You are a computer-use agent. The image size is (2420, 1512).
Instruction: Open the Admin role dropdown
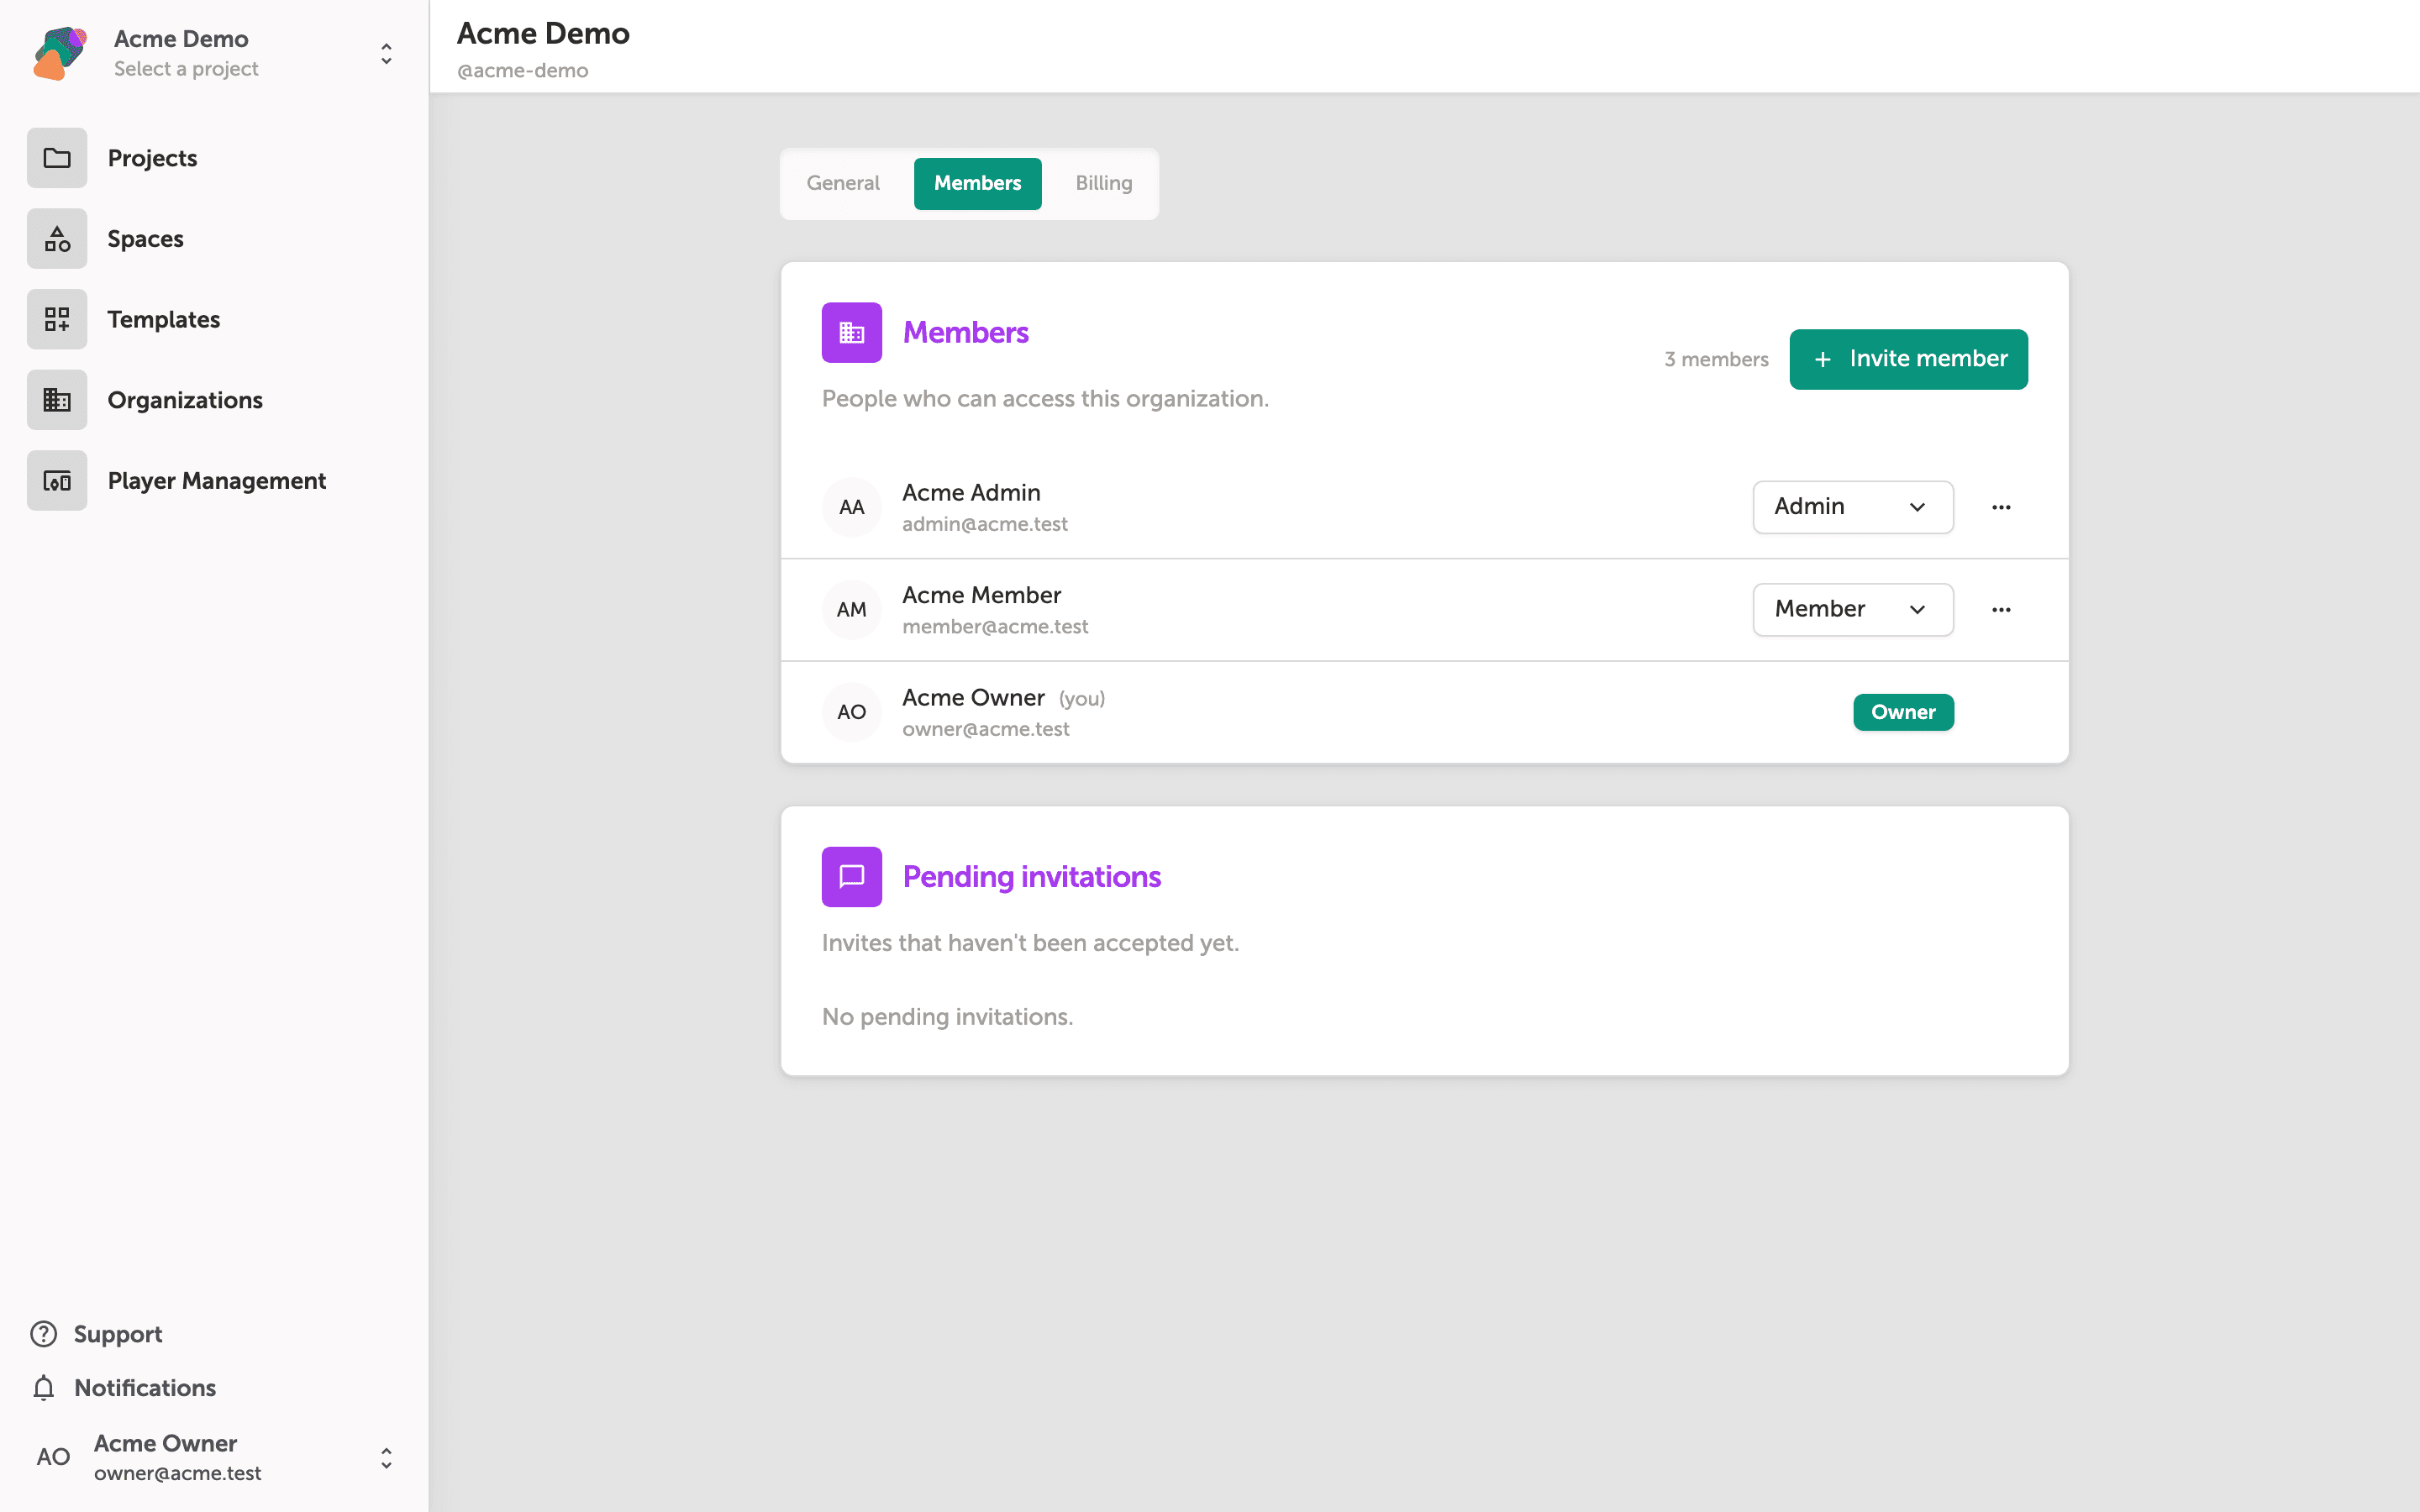[1853, 507]
